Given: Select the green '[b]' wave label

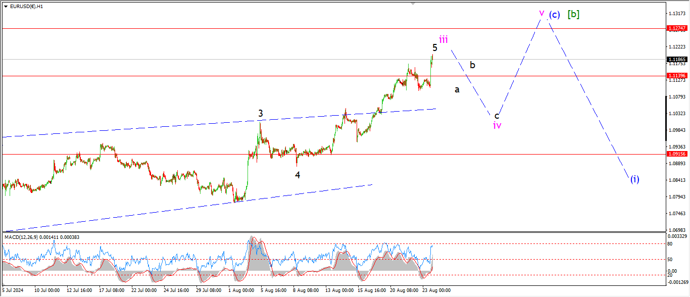Looking at the screenshot, I should [x=573, y=14].
